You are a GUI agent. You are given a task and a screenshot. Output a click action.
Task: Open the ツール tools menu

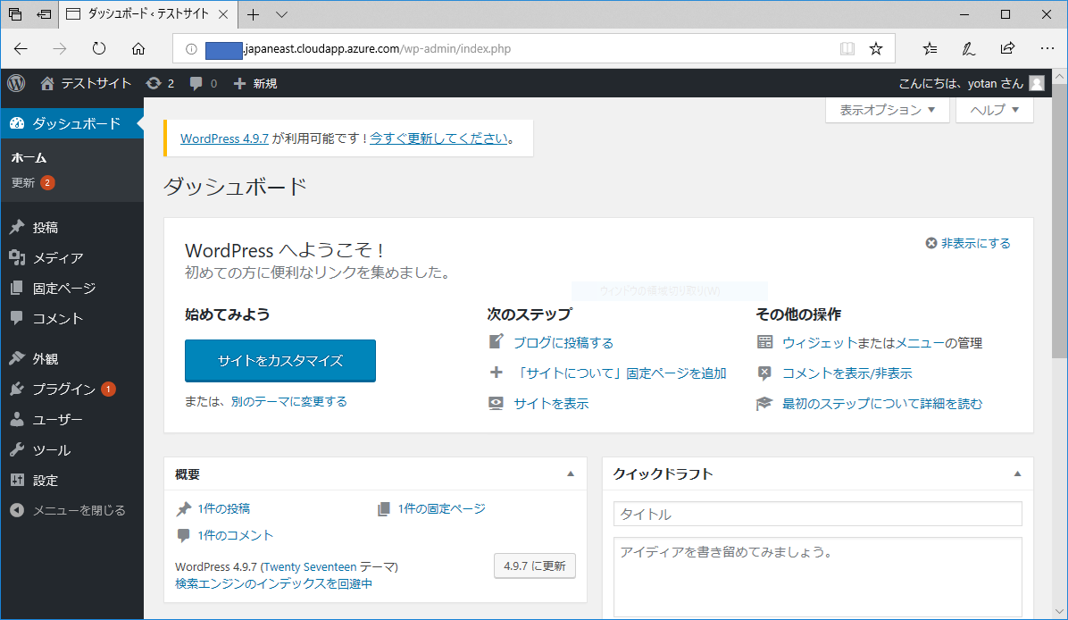click(x=71, y=449)
